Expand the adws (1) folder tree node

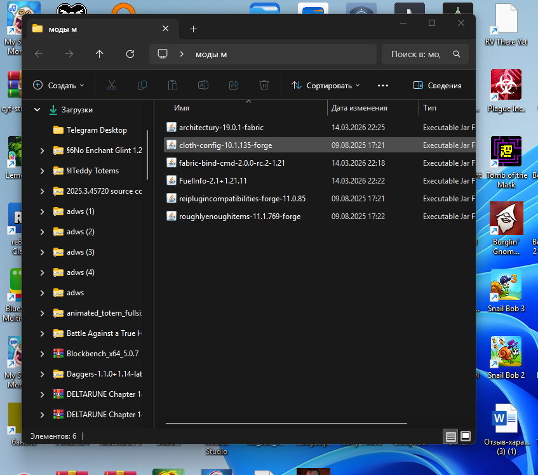click(42, 211)
